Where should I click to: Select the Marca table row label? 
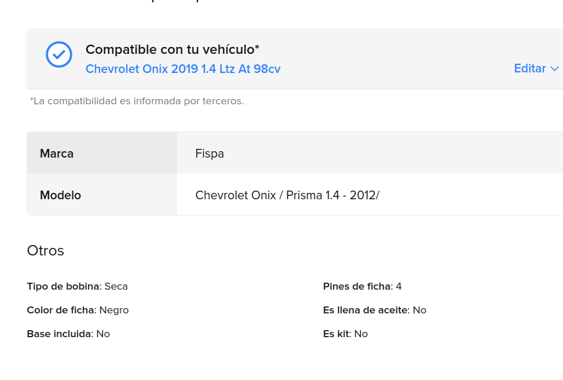point(57,154)
